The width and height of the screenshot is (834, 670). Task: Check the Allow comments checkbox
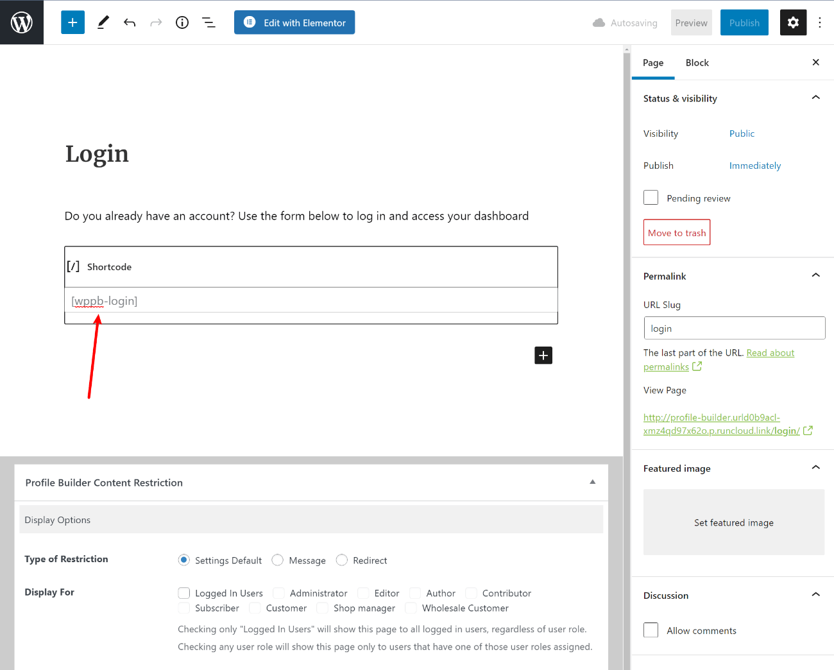coord(651,630)
